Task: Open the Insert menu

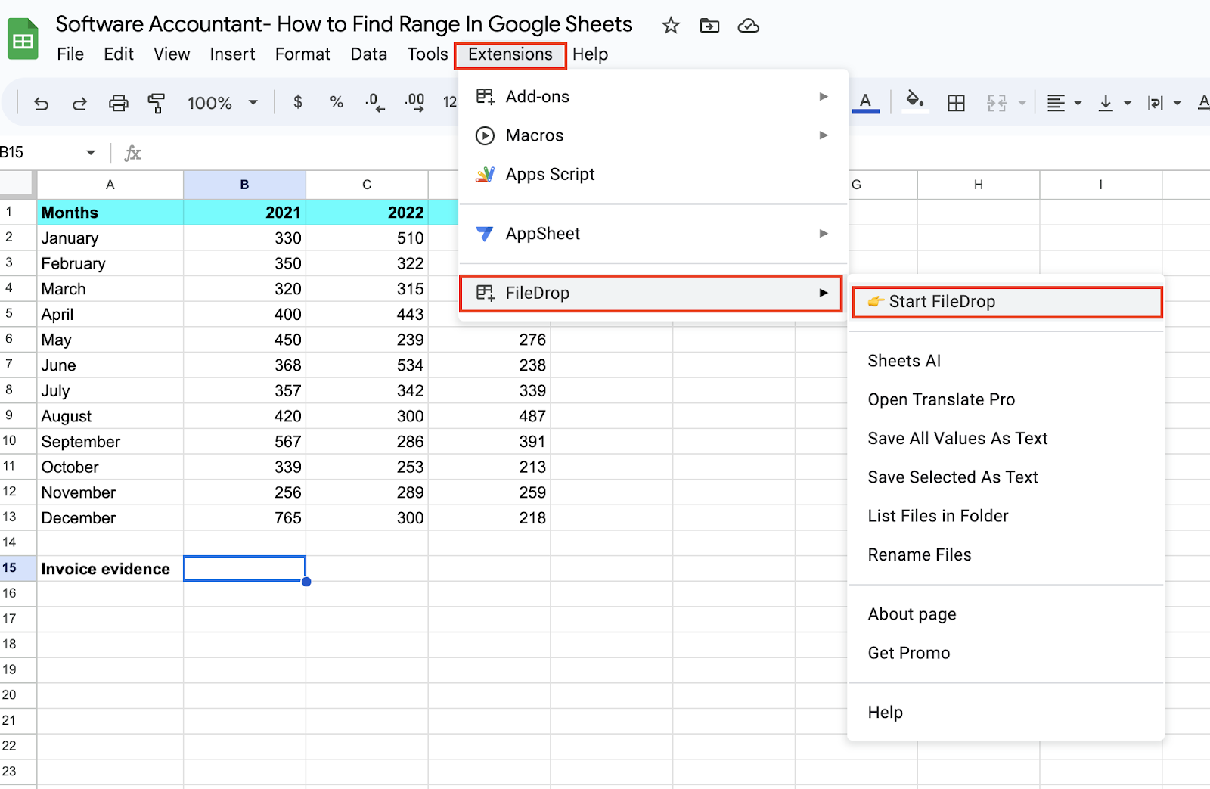Action: [x=232, y=54]
